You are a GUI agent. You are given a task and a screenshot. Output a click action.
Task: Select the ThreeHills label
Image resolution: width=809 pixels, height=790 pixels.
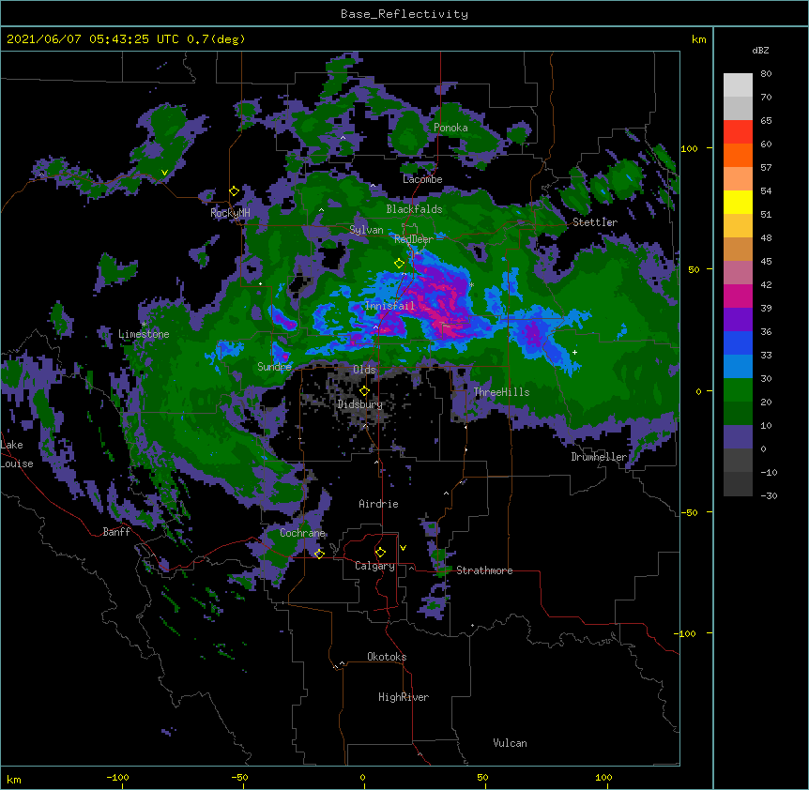coord(501,392)
